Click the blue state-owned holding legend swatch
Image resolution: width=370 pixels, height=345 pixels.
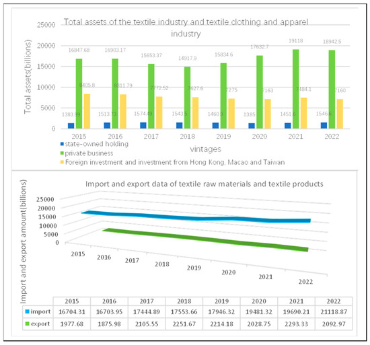tap(62, 144)
